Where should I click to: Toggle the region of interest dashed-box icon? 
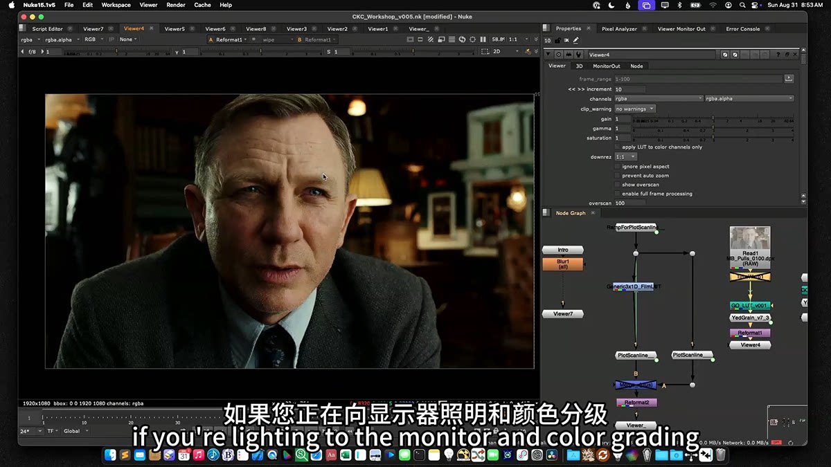(x=484, y=51)
